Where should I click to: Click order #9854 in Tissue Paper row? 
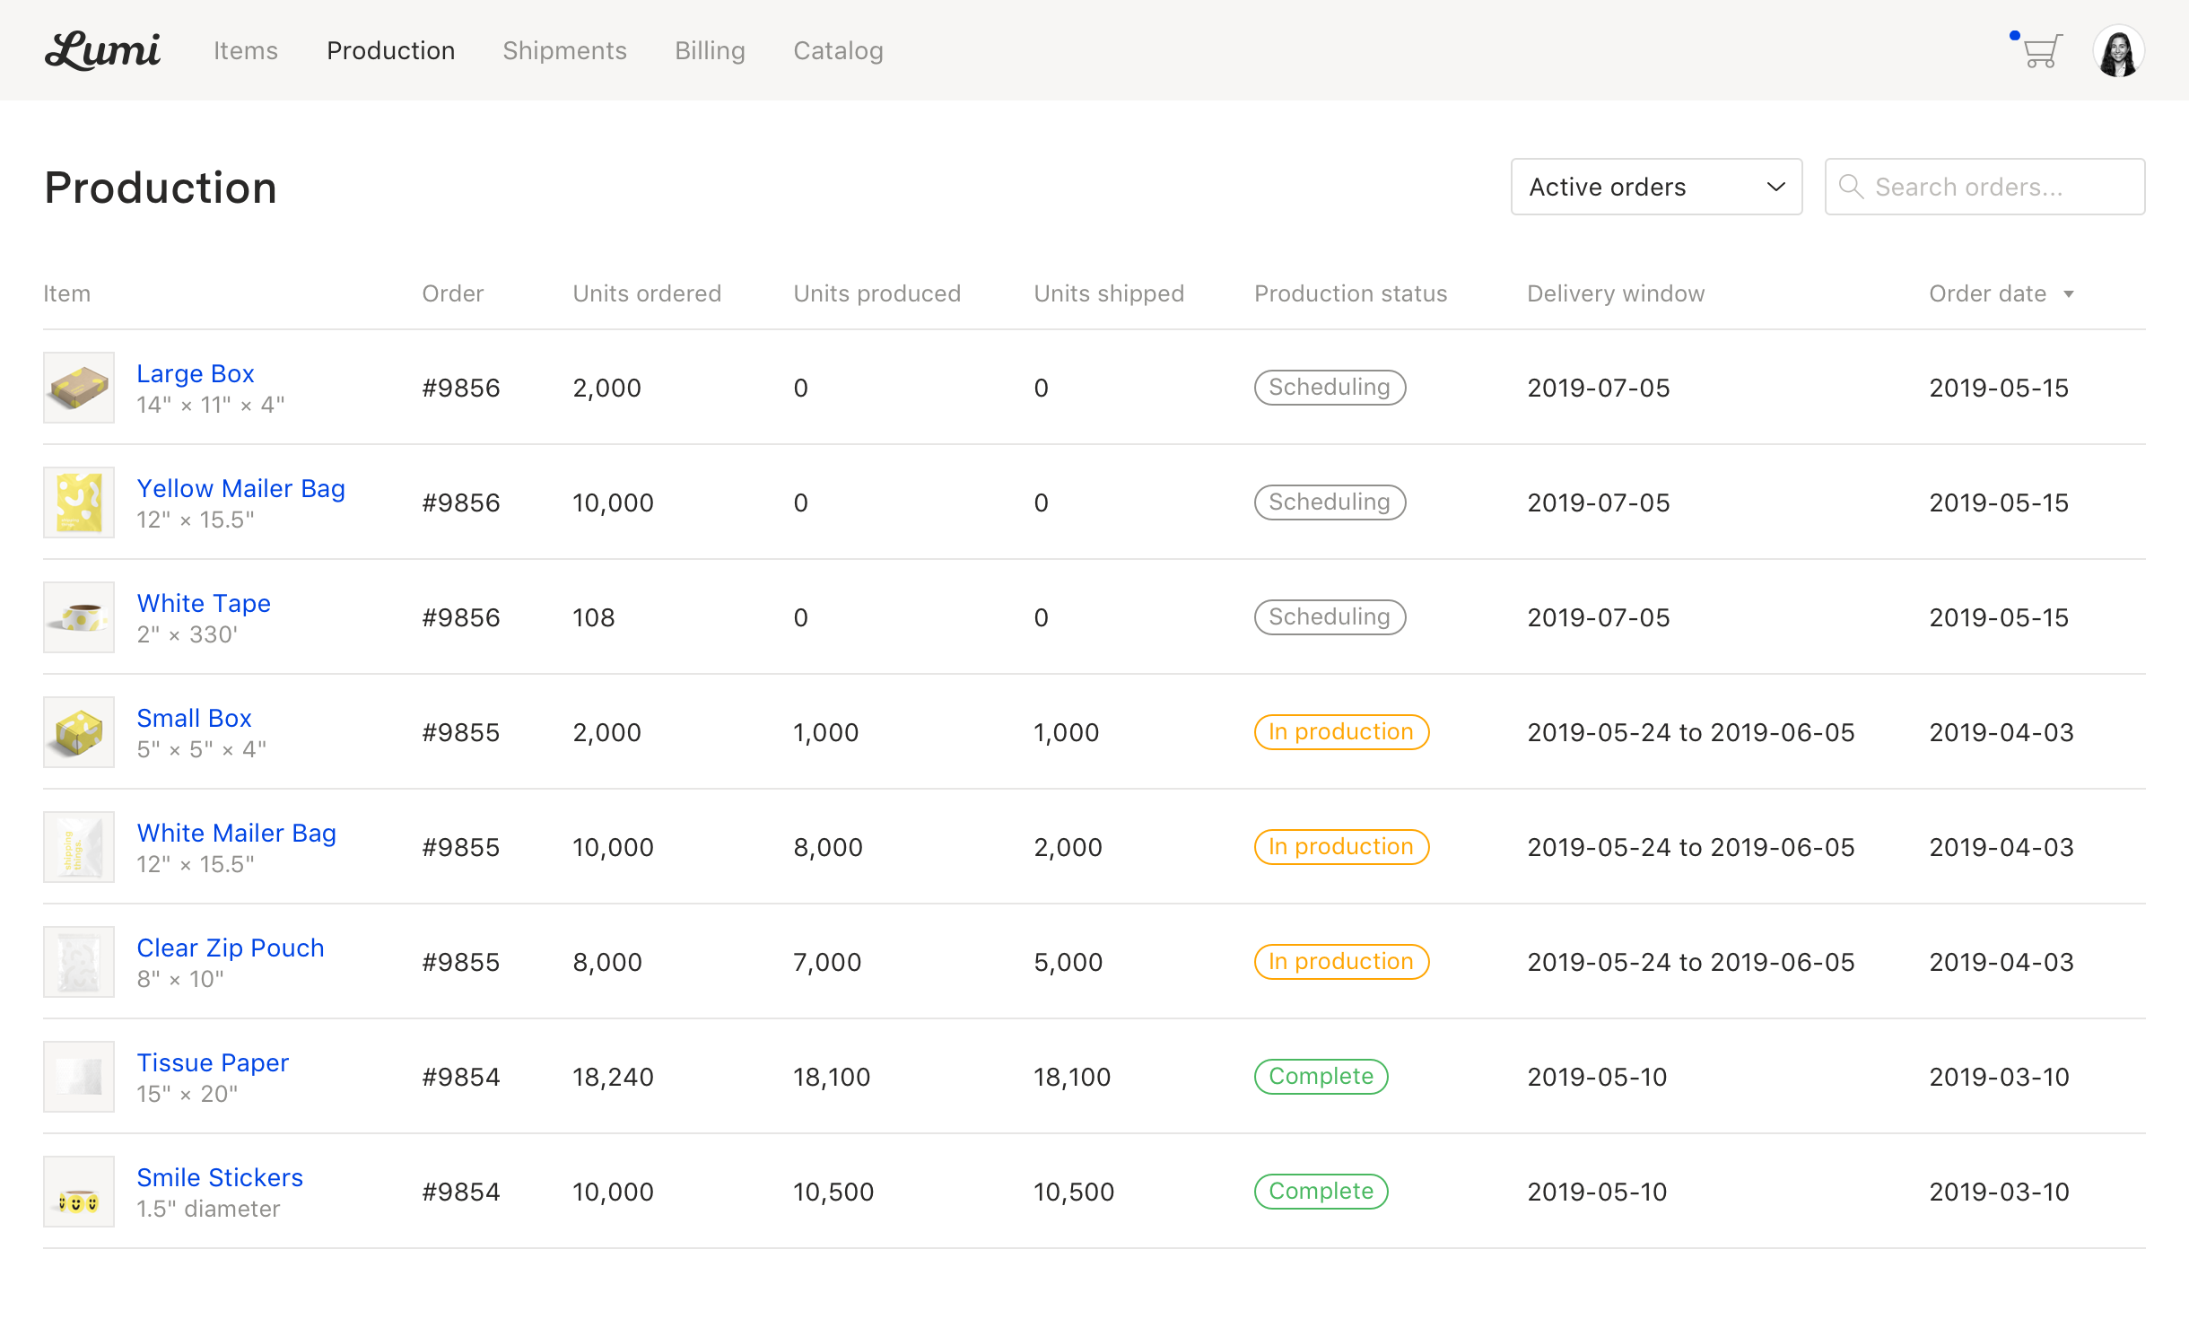pyautogui.click(x=461, y=1077)
